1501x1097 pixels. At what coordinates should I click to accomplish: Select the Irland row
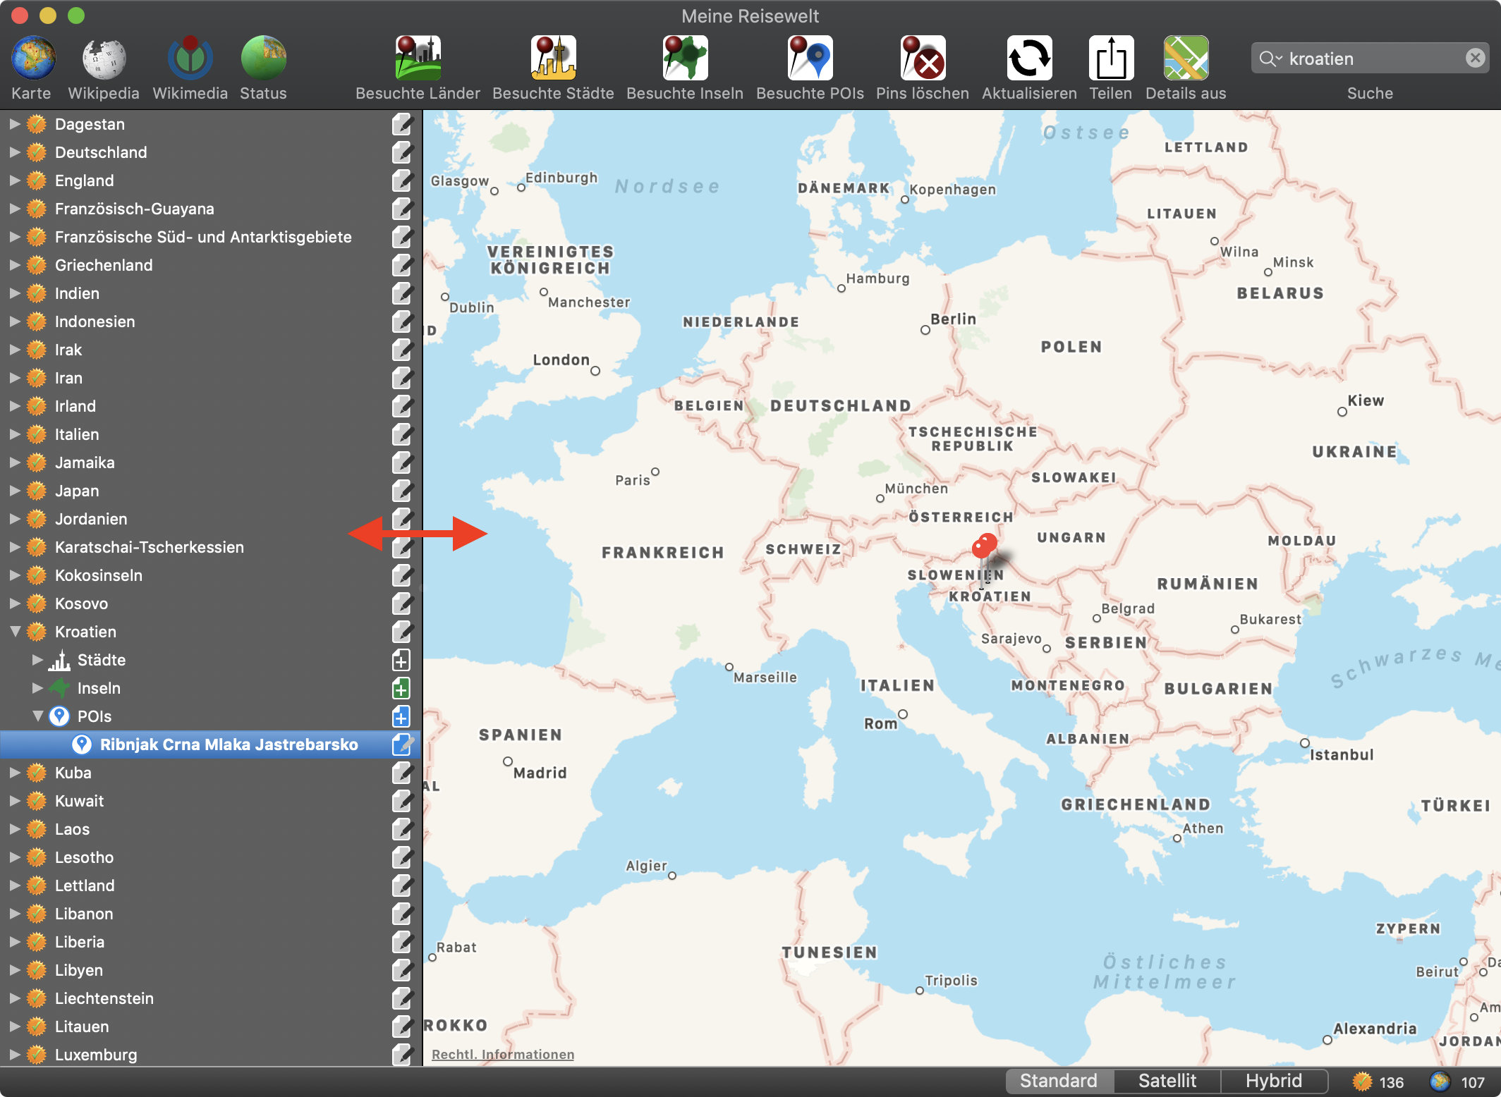tap(210, 406)
